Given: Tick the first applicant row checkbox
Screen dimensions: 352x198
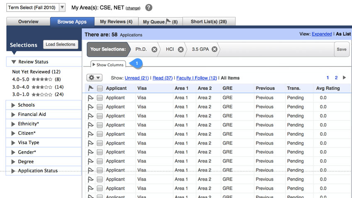Looking at the screenshot, I should [100, 98].
